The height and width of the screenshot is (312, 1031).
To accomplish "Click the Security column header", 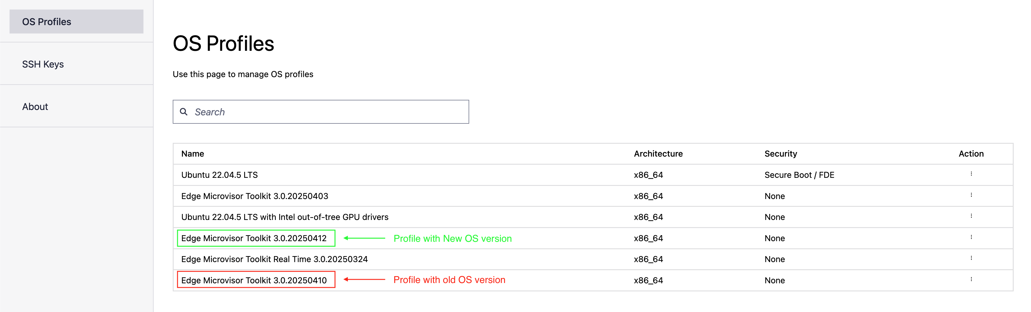I will pyautogui.click(x=781, y=154).
